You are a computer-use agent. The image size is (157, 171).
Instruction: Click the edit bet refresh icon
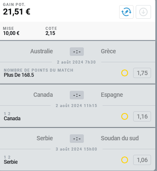pos(126,12)
